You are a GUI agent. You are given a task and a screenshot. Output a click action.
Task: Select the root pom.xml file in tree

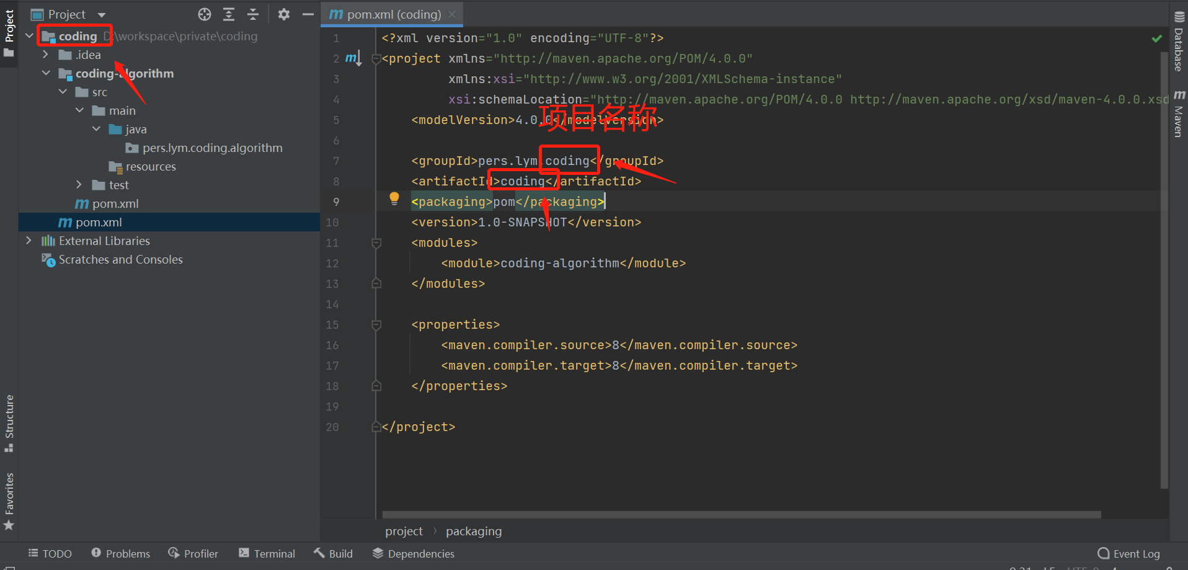(x=169, y=222)
